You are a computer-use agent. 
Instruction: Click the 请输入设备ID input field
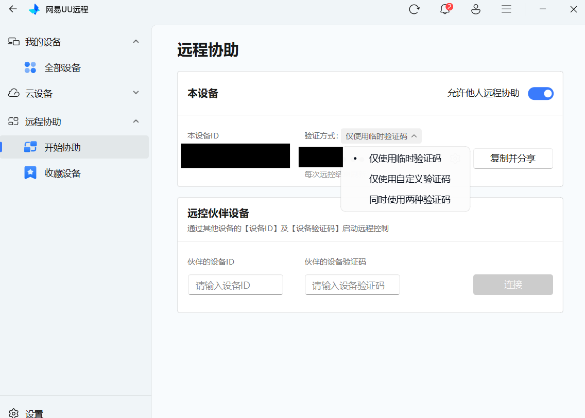tap(235, 285)
